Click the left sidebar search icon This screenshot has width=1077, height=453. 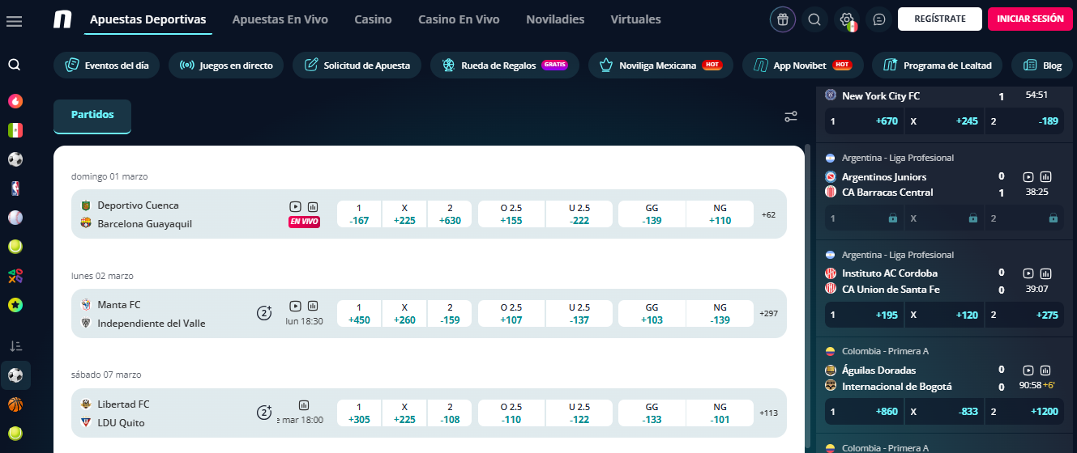click(x=15, y=65)
